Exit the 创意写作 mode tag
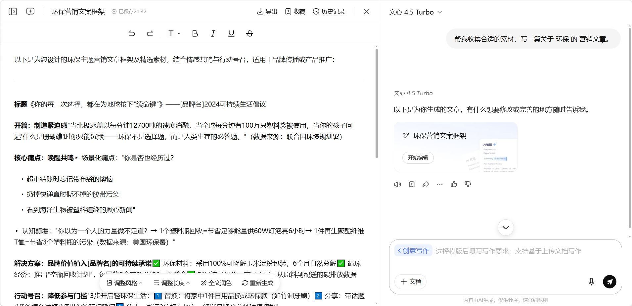Viewport: 632px width, 306px height. (x=413, y=251)
